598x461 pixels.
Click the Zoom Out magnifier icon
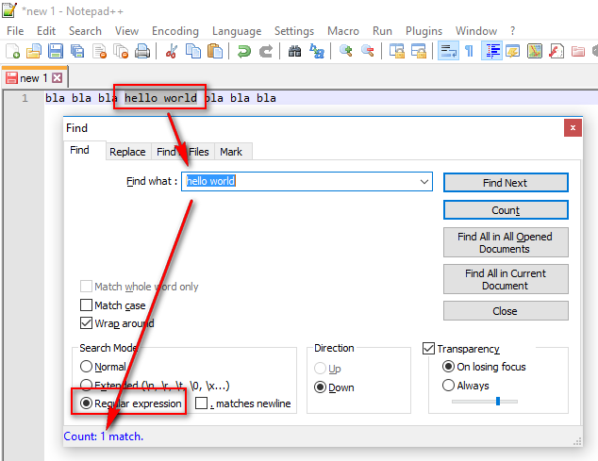pyautogui.click(x=368, y=51)
